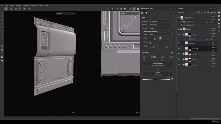Click the add mask icon in Layers toolbar
221x124 pixels.
tap(199, 13)
